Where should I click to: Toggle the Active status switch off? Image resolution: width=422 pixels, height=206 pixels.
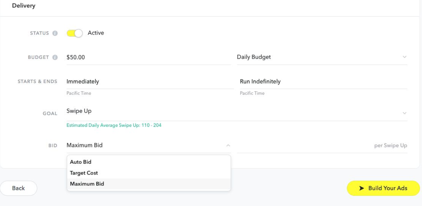(75, 33)
